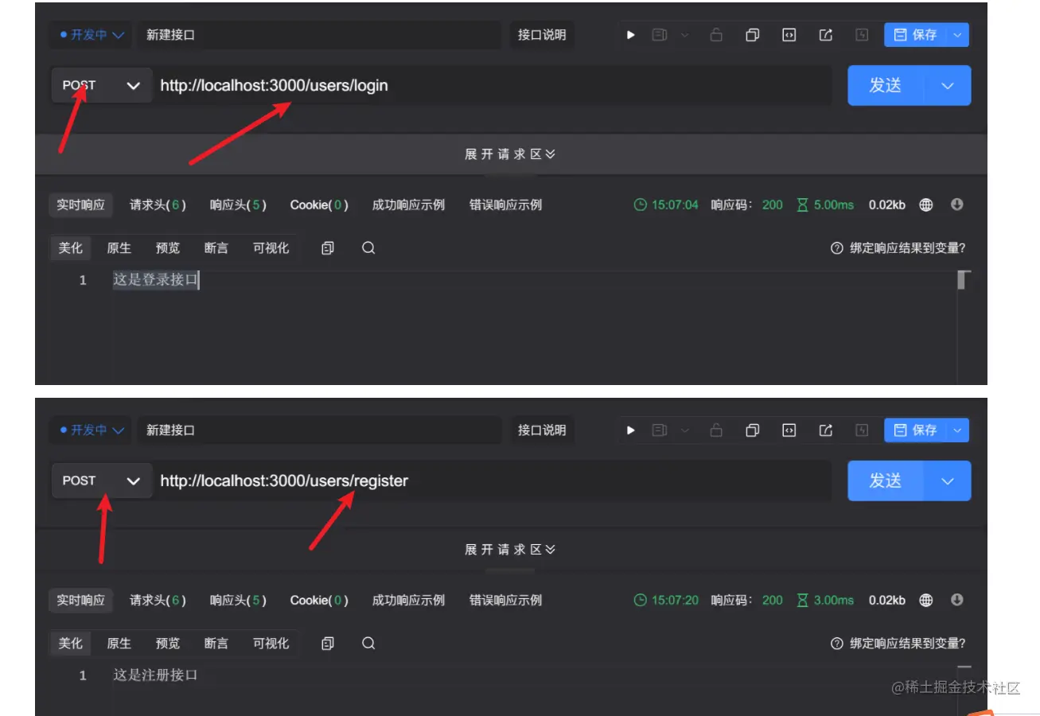
Task: Click the document icon in the login panel toolbar
Action: pos(660,35)
